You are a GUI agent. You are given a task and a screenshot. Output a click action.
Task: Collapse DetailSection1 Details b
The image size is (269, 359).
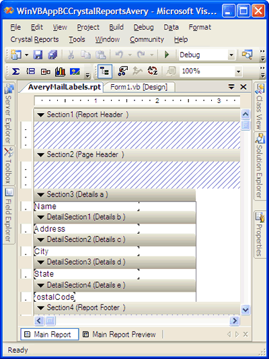pos(41,218)
